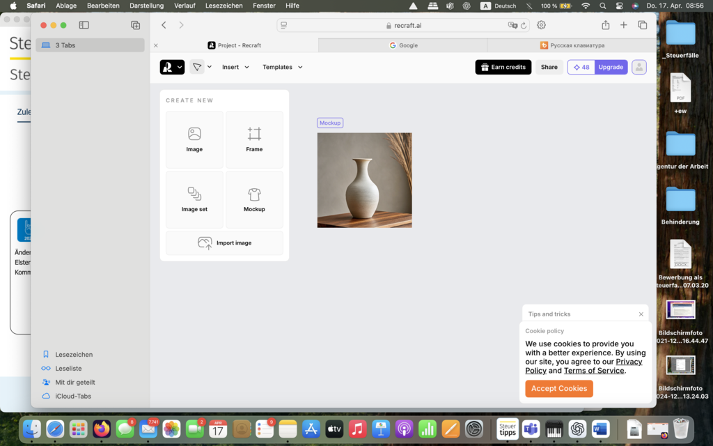Open the user profile avatar

(x=639, y=67)
